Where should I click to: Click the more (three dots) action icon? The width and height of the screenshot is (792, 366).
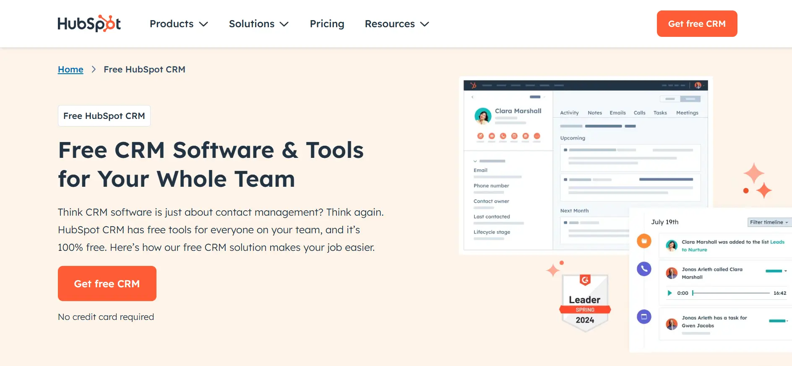coord(537,136)
